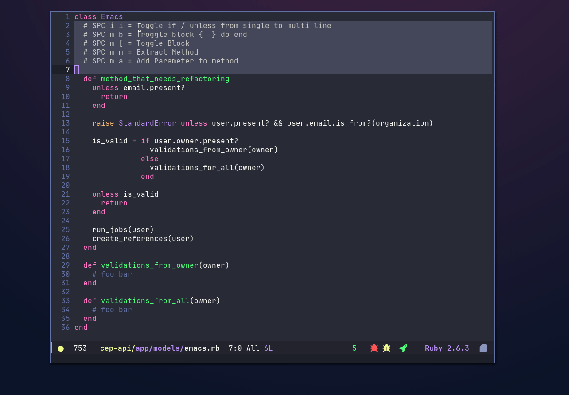Click email.present? on line 9
569x395 pixels.
point(154,88)
